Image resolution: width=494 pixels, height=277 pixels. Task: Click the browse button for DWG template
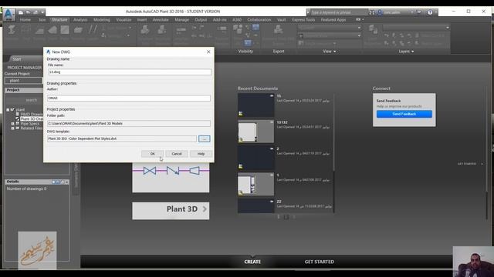pos(204,138)
